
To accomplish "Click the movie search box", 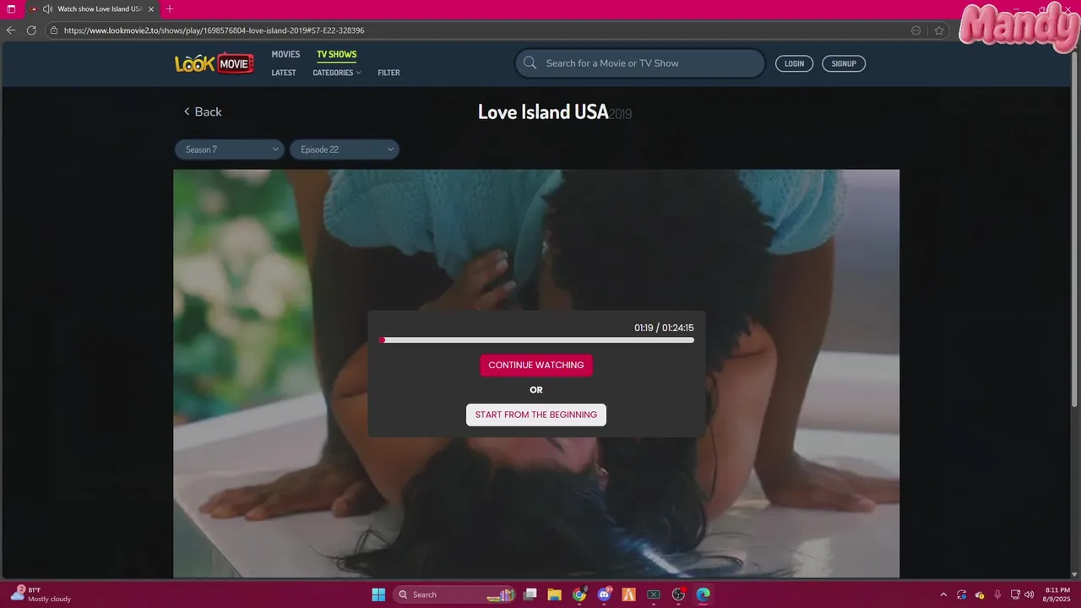I will click(640, 63).
